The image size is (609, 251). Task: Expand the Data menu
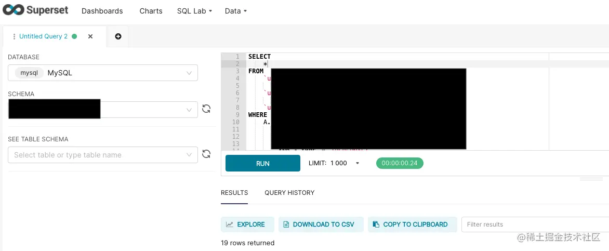pyautogui.click(x=236, y=11)
